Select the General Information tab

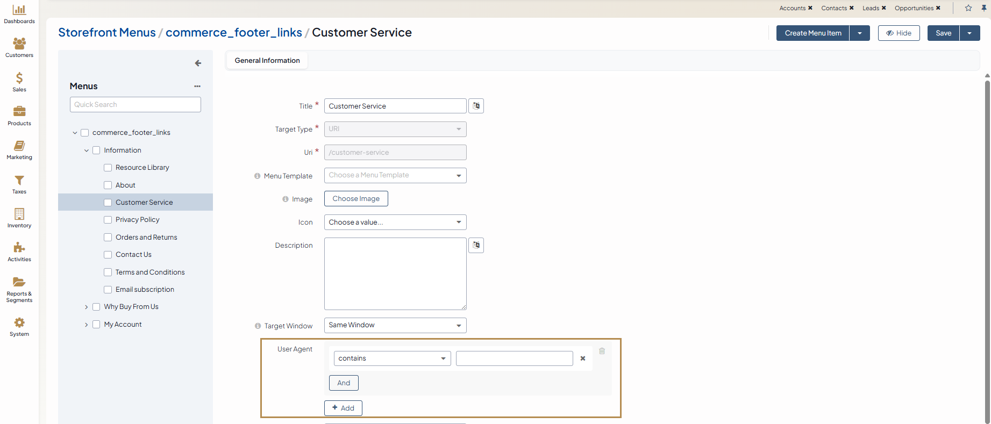[x=267, y=61]
